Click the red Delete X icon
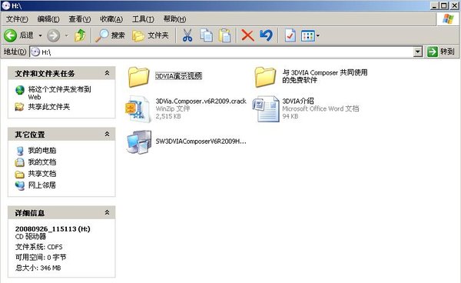Screen dimensions: 461x283 coord(247,35)
